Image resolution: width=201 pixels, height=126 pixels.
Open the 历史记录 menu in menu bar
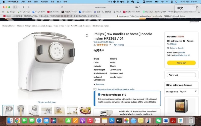point(44,2)
